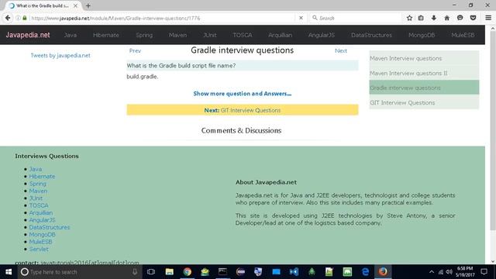Viewport: 496px width, 279px height.
Task: Open the taskbar clock showing 6:58 PM
Action: (x=465, y=272)
